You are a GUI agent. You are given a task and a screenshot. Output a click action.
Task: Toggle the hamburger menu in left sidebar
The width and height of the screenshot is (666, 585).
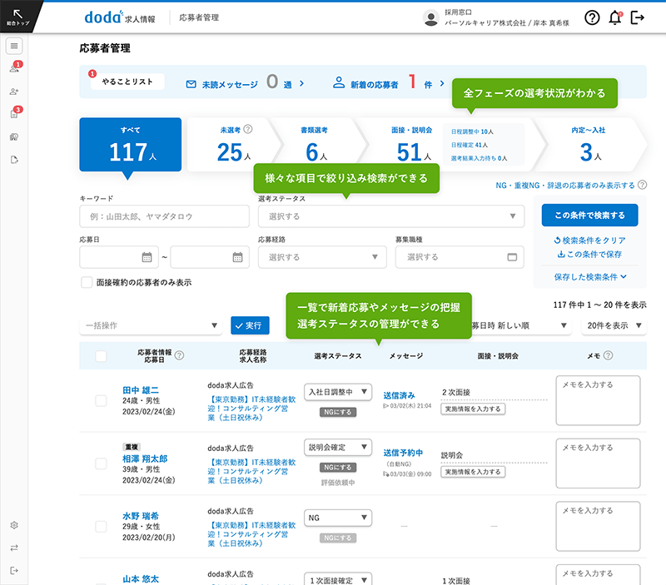coord(14,46)
